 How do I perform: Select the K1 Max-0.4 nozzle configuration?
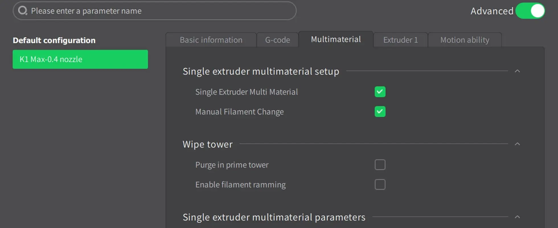coord(80,59)
